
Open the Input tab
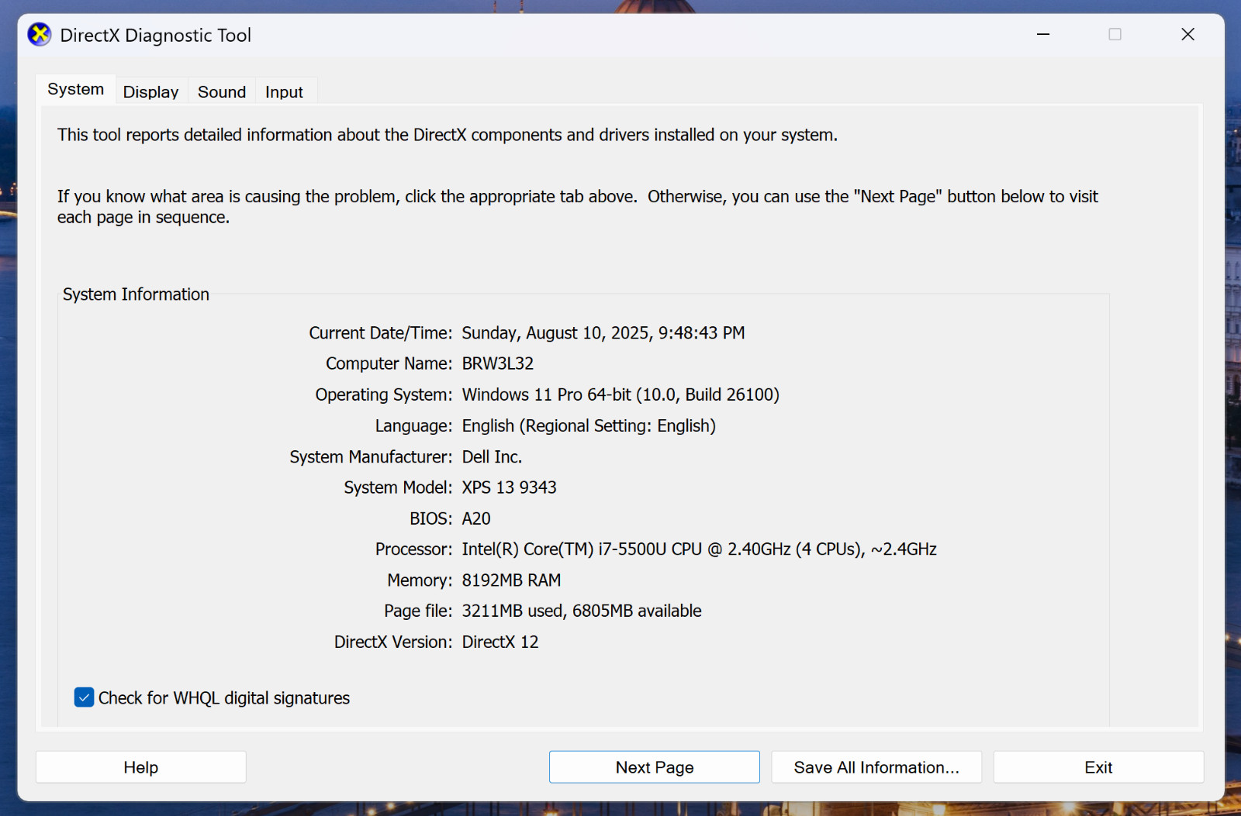284,91
